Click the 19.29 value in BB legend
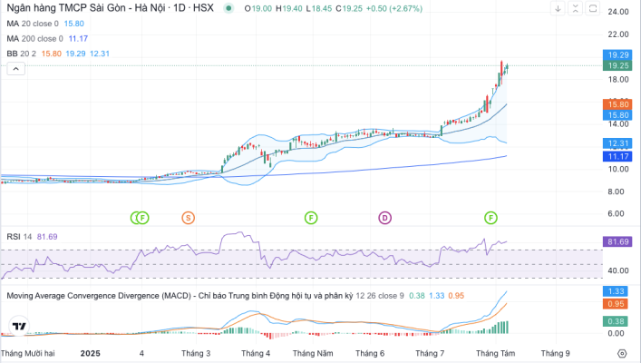The height and width of the screenshot is (363, 641). tap(75, 54)
